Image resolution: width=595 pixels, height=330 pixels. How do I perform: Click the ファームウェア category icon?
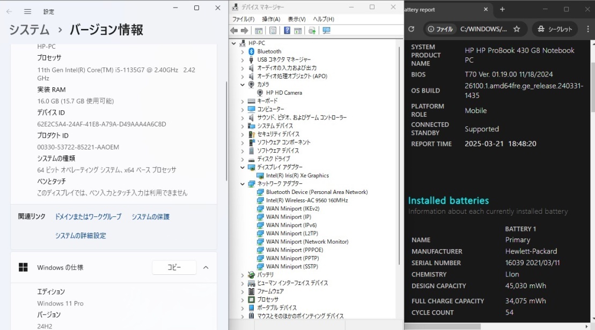(251, 291)
